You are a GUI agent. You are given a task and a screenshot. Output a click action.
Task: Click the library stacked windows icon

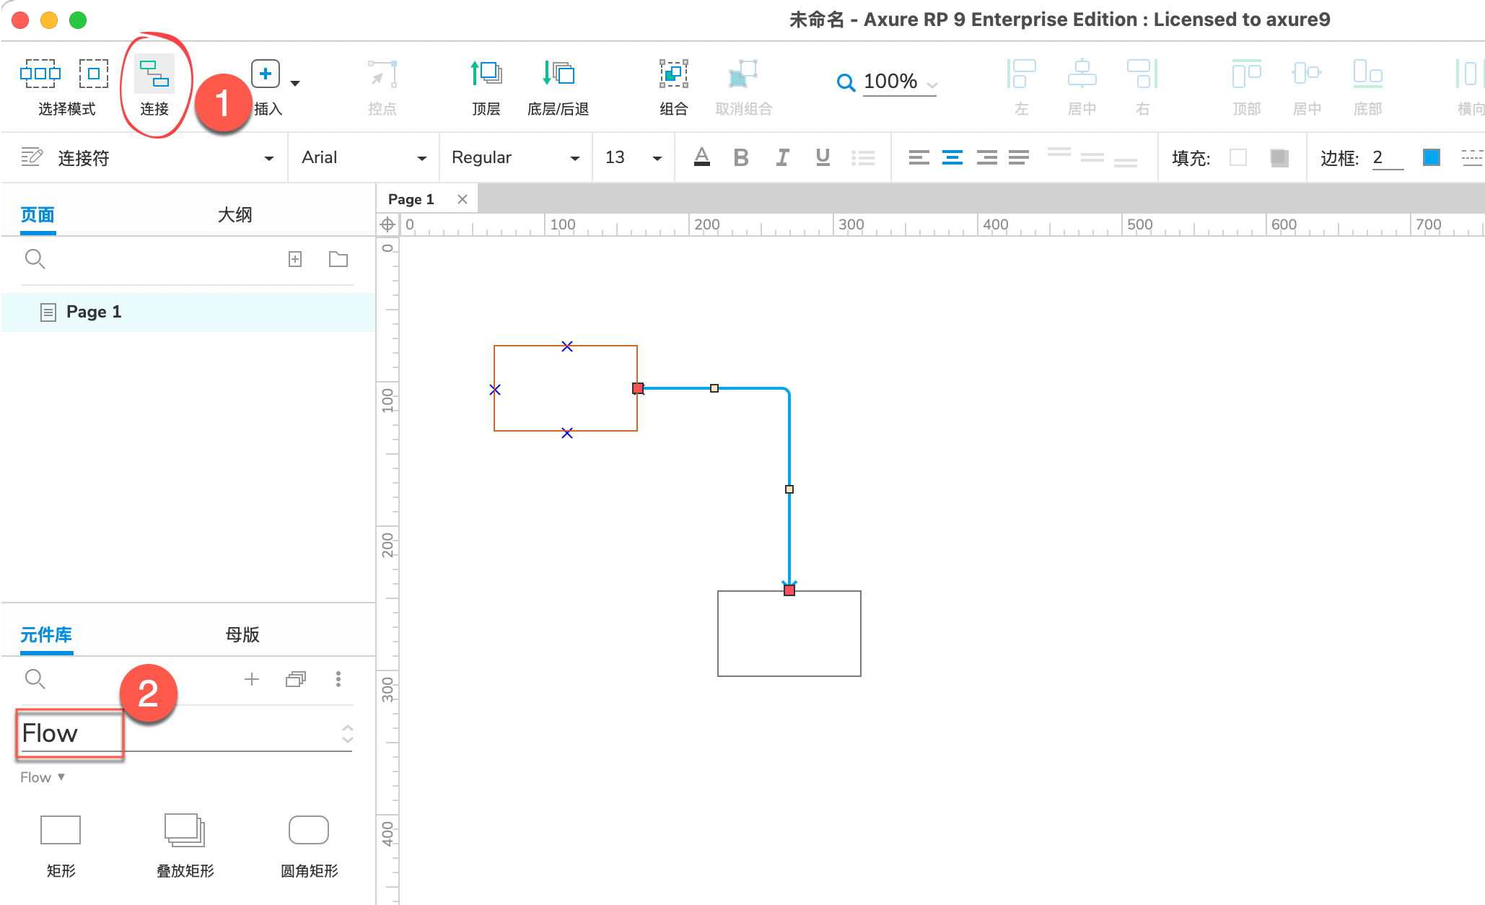(296, 679)
